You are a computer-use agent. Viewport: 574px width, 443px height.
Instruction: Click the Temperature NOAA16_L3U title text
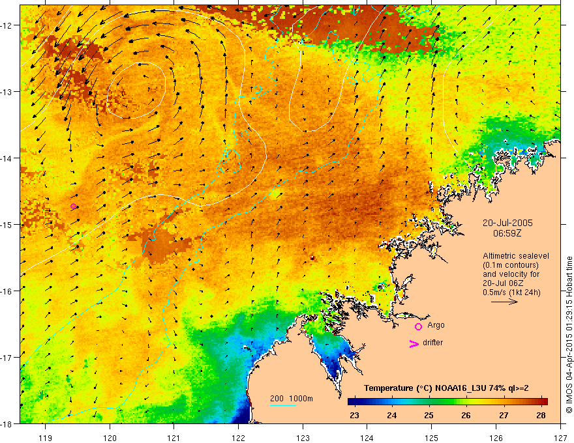tap(446, 388)
